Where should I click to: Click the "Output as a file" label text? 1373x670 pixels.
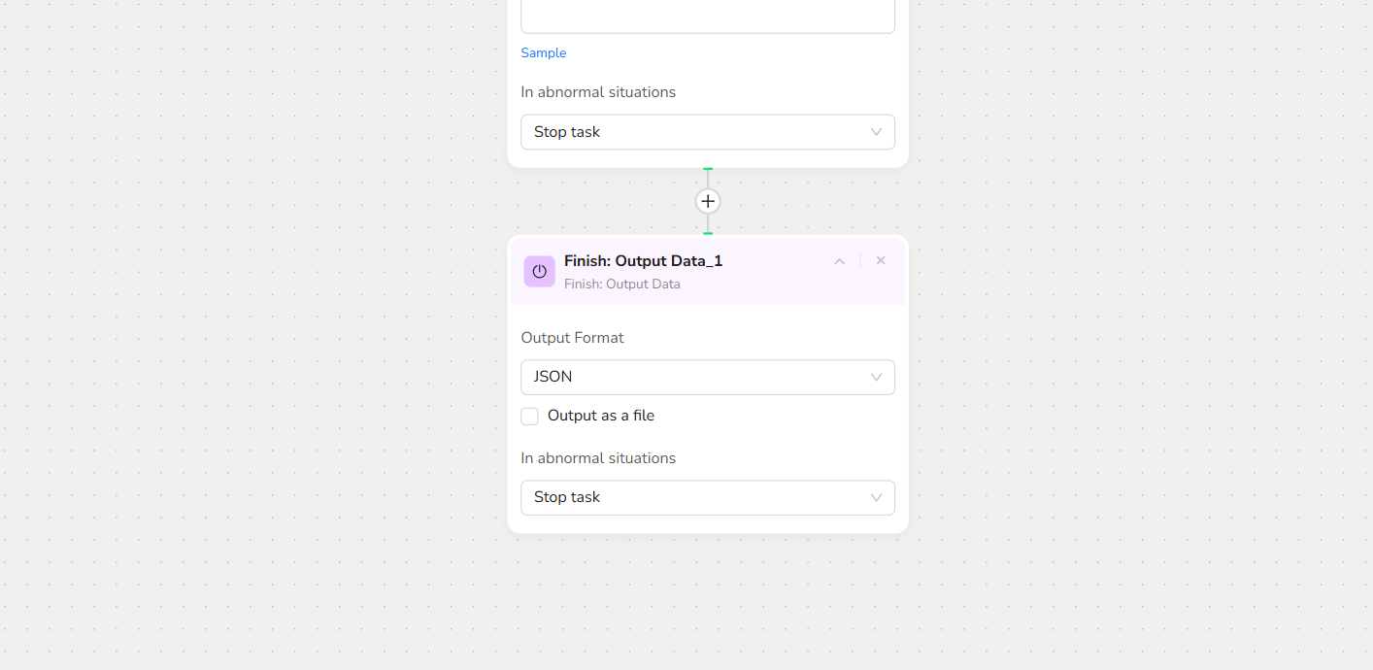[x=601, y=416]
